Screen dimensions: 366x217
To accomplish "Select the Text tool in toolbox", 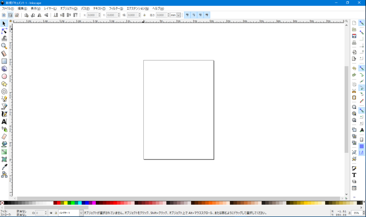I will coord(4,122).
